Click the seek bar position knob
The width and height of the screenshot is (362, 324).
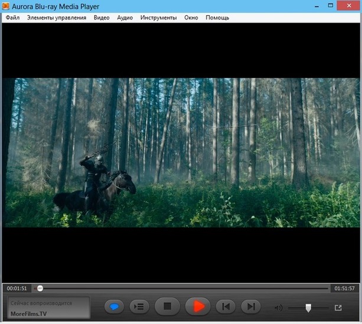pyautogui.click(x=40, y=288)
